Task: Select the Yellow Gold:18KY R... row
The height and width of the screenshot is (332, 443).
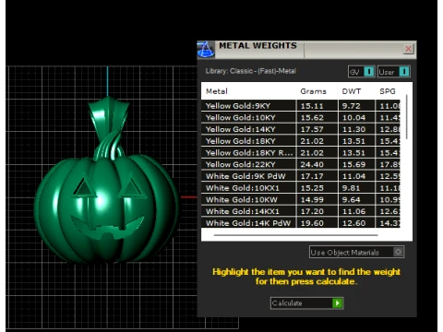Action: click(301, 153)
